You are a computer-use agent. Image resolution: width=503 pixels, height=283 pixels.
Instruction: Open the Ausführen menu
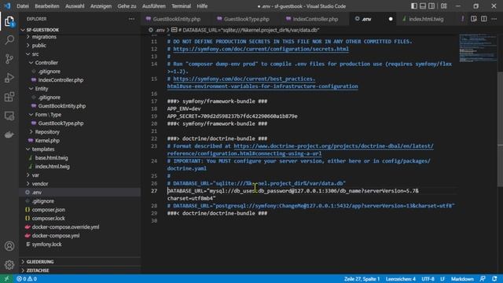(154, 6)
